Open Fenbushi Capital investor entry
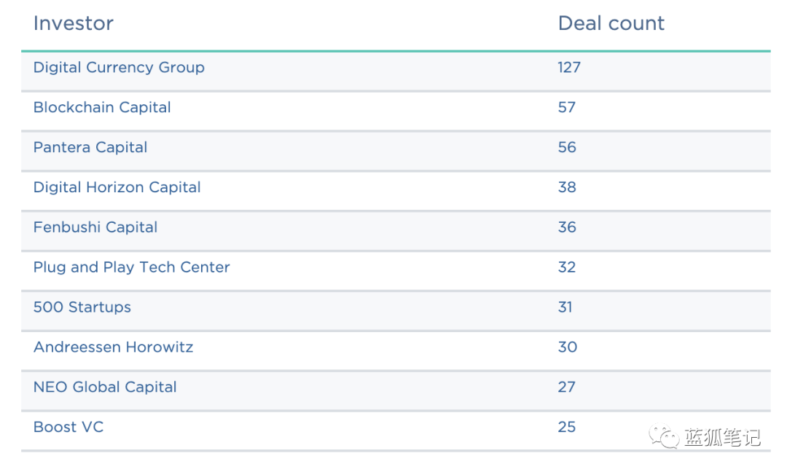Screen dimensions: 787x472 [x=95, y=228]
